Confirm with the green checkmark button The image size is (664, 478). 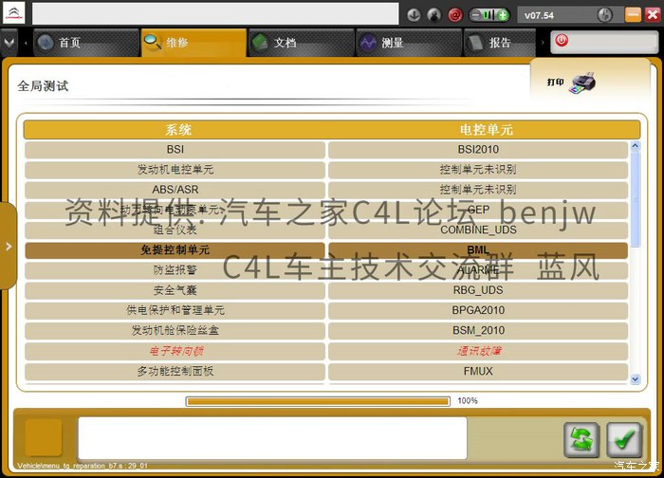click(x=624, y=439)
